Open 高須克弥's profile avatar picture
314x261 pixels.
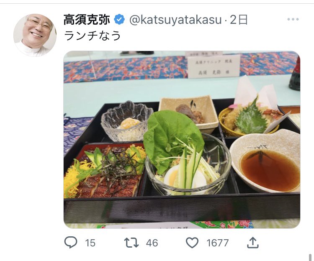coord(35,35)
